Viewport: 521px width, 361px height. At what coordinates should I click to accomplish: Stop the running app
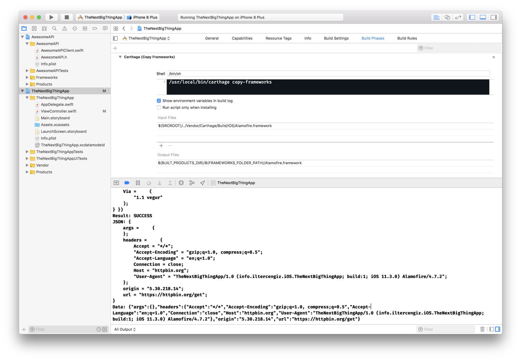67,17
